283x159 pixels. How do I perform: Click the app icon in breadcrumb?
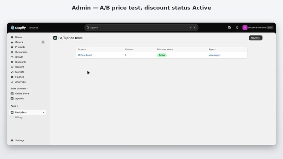[x=55, y=38]
